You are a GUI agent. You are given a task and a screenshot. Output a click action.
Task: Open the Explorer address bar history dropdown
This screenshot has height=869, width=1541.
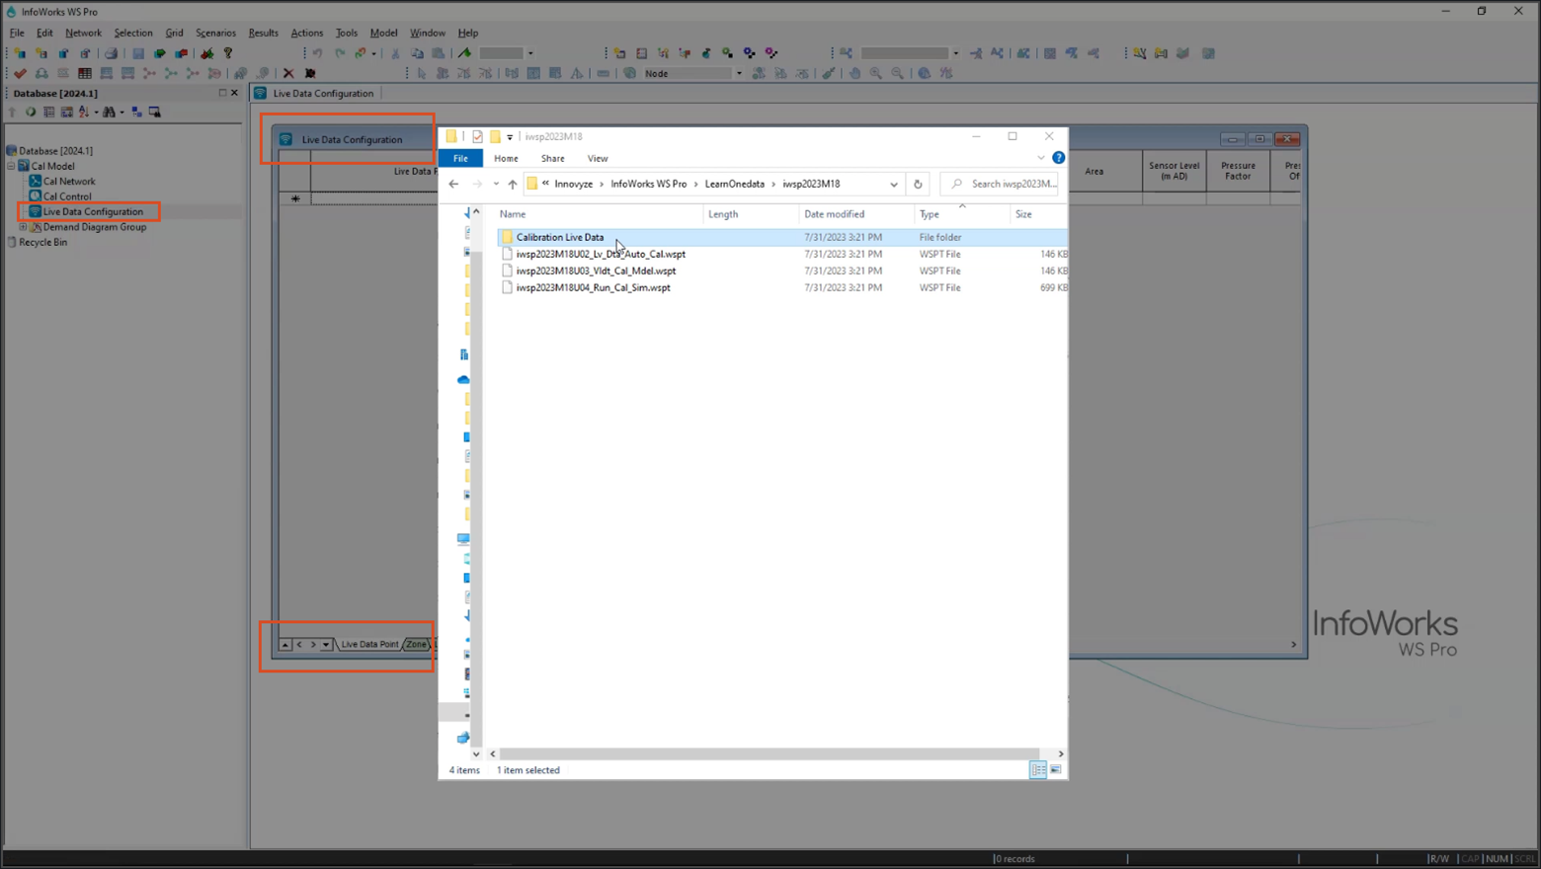pos(894,184)
